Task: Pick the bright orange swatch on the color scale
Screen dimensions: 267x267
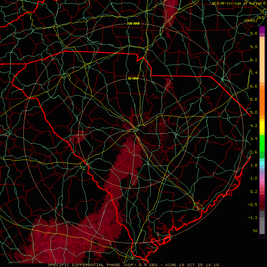Action: click(262, 102)
